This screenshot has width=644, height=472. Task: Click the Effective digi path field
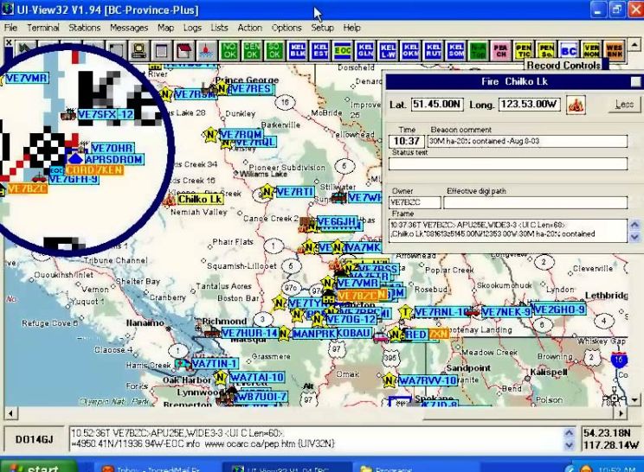click(536, 202)
